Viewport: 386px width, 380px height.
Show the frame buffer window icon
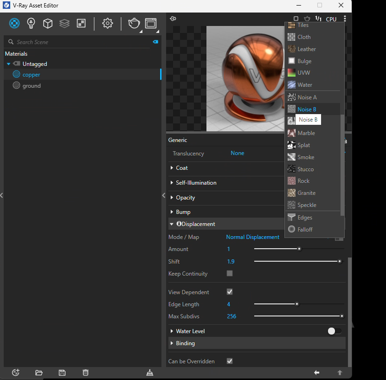(151, 23)
